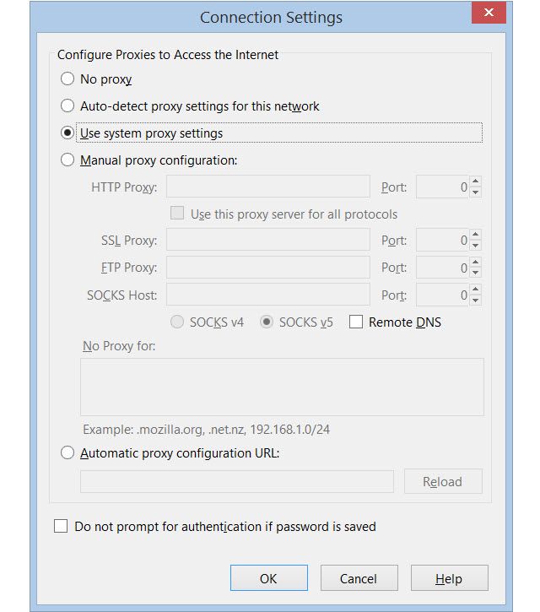The height and width of the screenshot is (612, 540).
Task: Choose Auto-detect proxy settings for this network
Action: (68, 106)
